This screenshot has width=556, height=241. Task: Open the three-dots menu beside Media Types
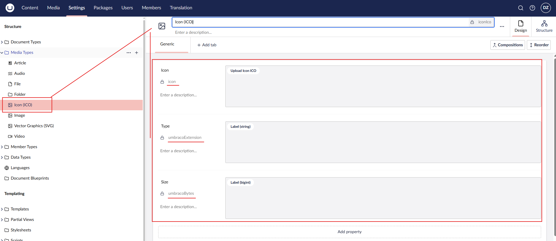pyautogui.click(x=128, y=53)
